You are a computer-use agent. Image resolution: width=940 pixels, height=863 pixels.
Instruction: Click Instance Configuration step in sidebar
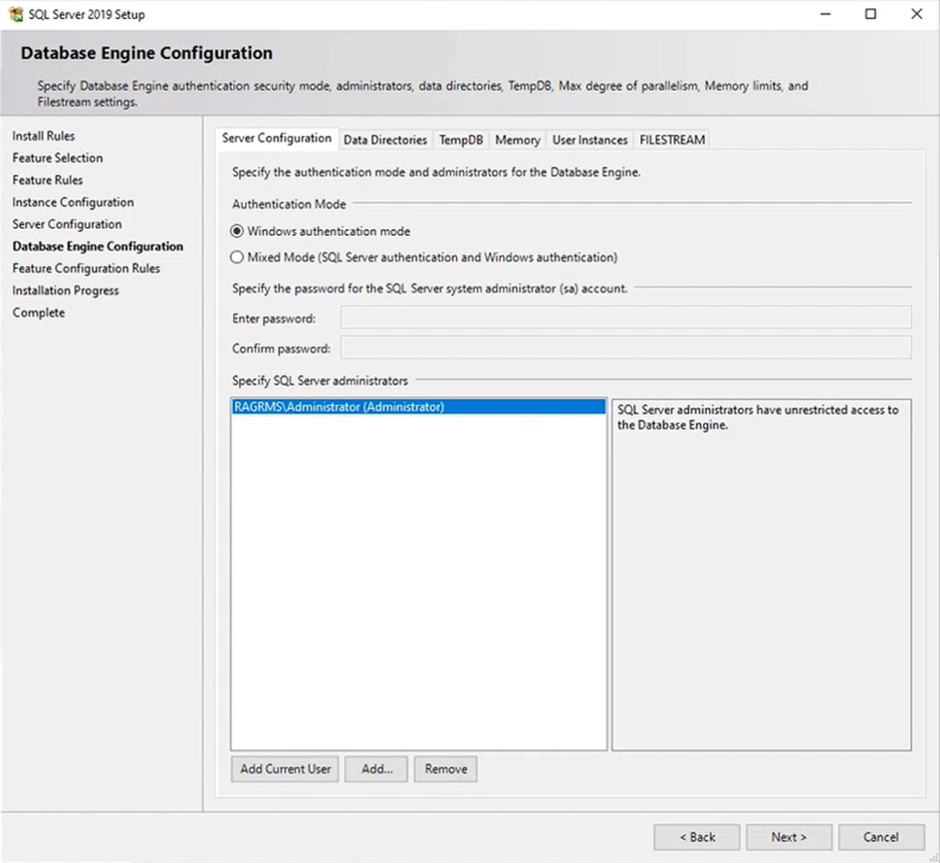[73, 203]
